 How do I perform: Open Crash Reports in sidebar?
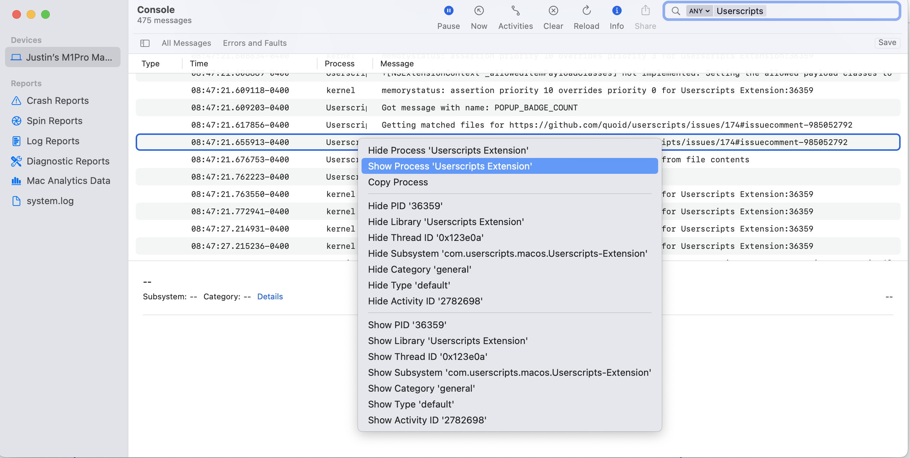(57, 101)
